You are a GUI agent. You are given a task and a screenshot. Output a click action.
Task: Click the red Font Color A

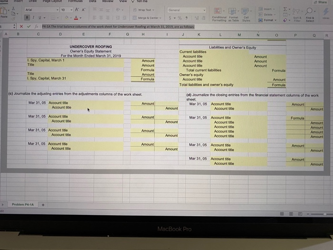(76, 18)
